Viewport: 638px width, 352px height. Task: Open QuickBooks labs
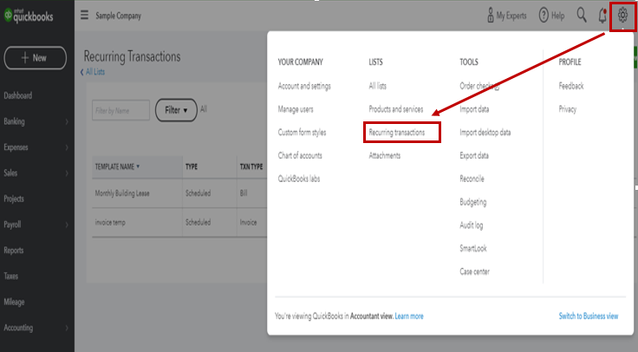point(299,179)
